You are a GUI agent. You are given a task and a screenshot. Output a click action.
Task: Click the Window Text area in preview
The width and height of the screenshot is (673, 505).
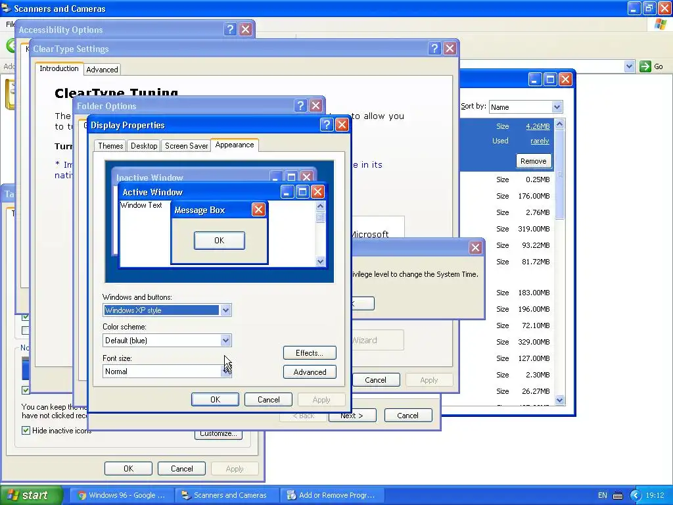pos(141,205)
